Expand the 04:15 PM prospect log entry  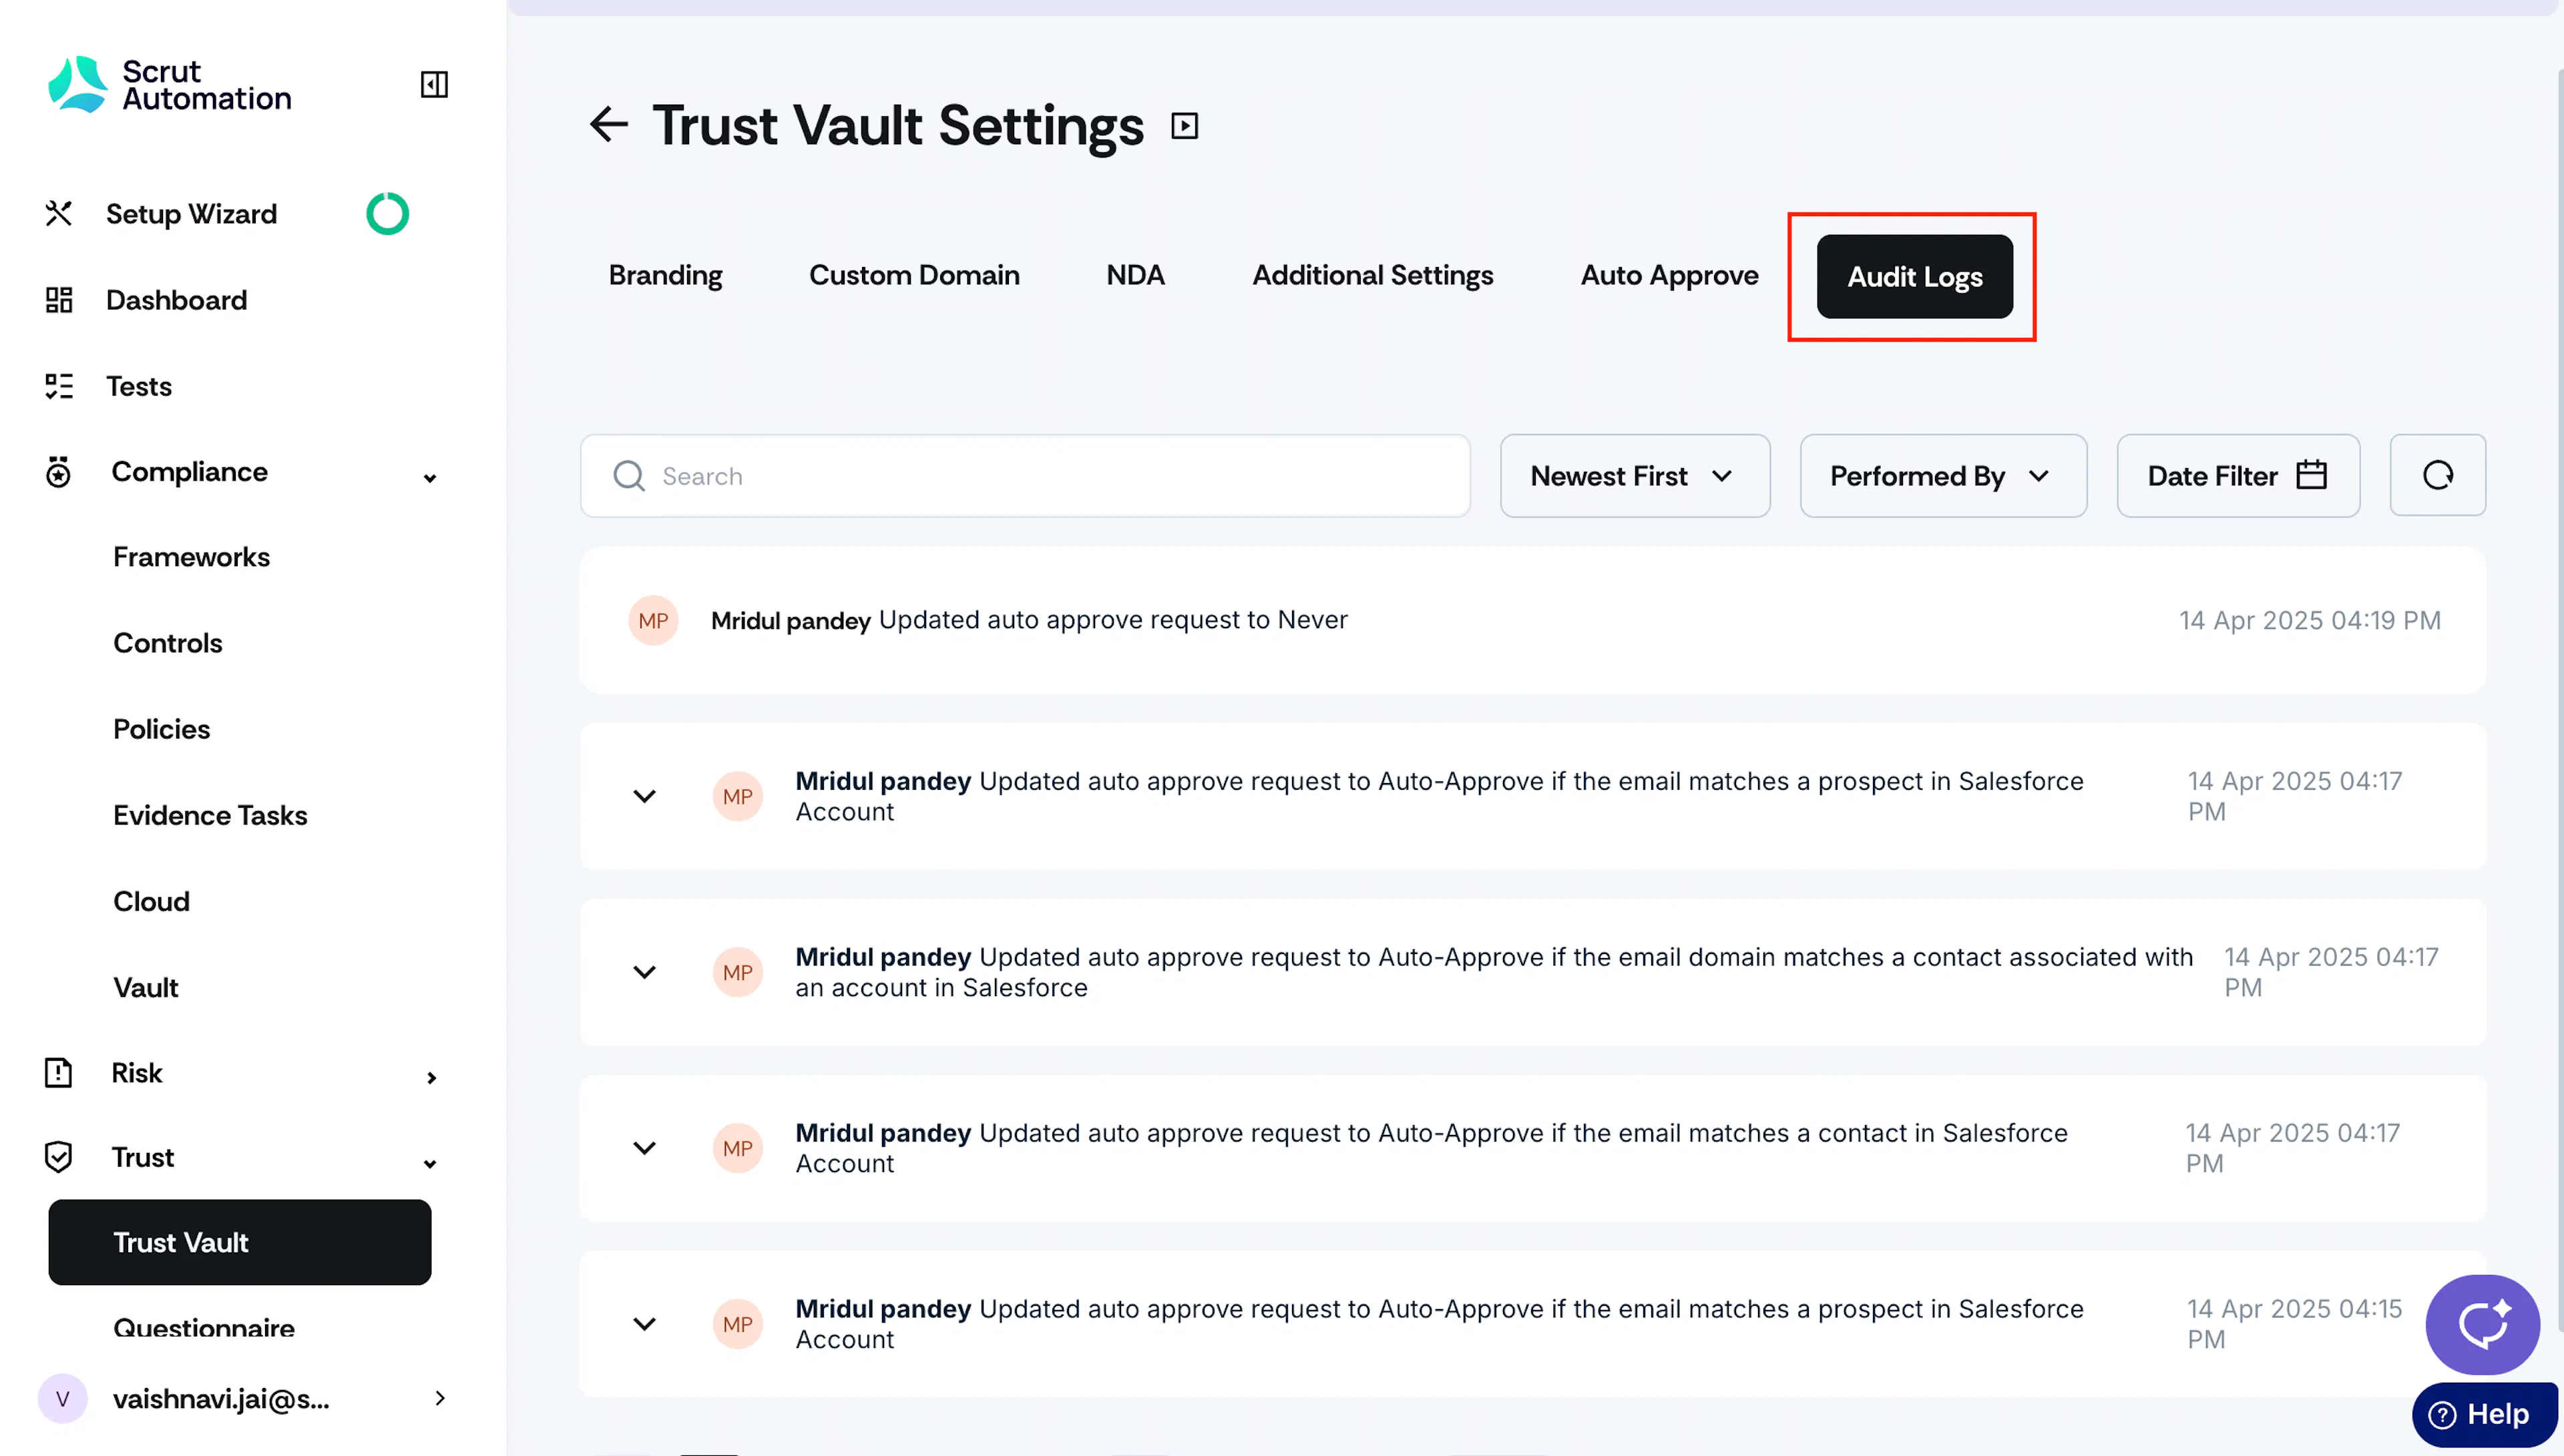tap(645, 1324)
